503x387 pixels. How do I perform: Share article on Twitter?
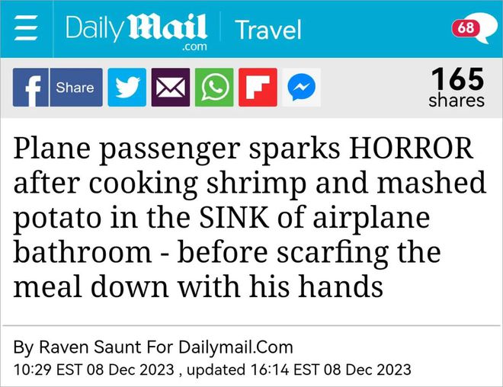coord(127,87)
